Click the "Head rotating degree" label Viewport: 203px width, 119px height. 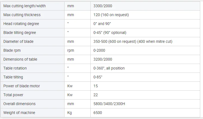click(x=21, y=24)
